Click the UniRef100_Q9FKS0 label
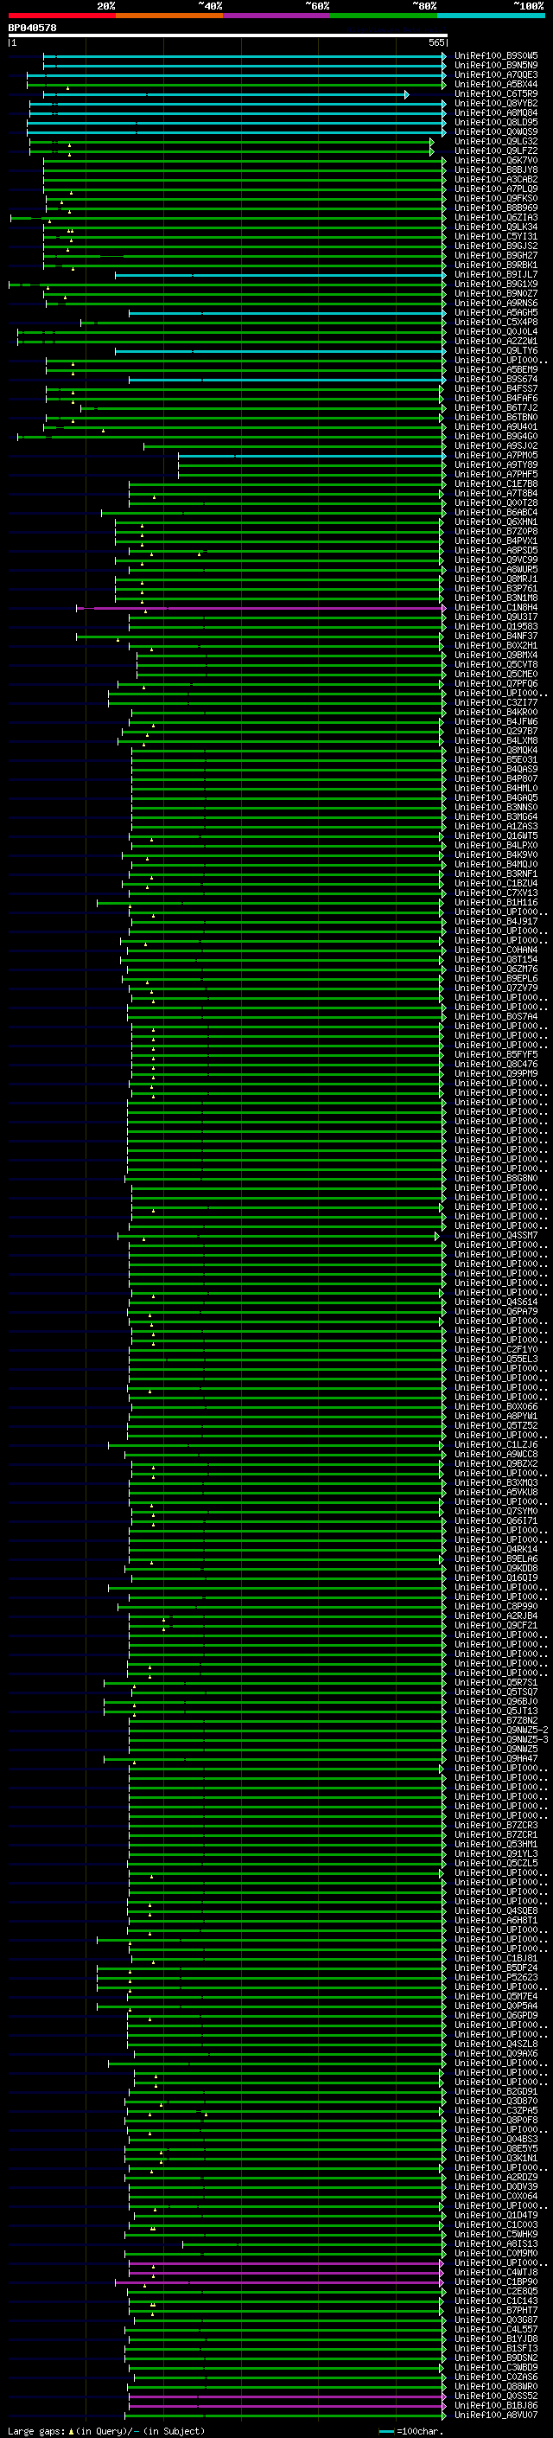The image size is (553, 2438). click(496, 198)
